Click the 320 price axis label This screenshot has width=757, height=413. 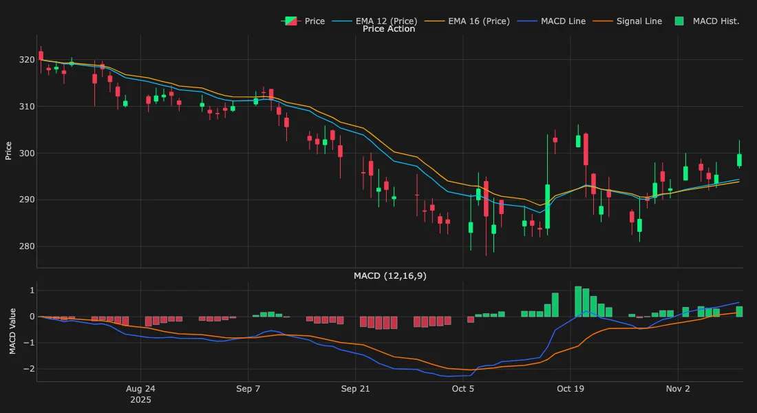[x=27, y=60]
